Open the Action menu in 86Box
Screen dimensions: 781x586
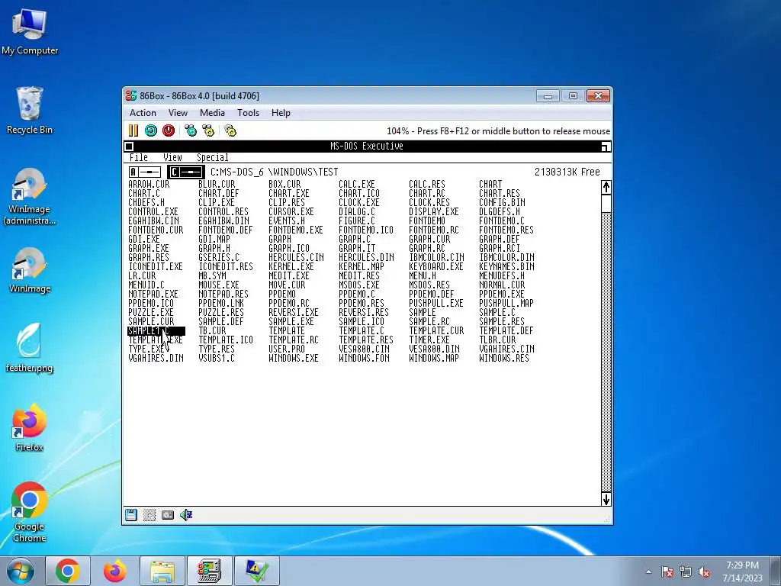(x=143, y=113)
